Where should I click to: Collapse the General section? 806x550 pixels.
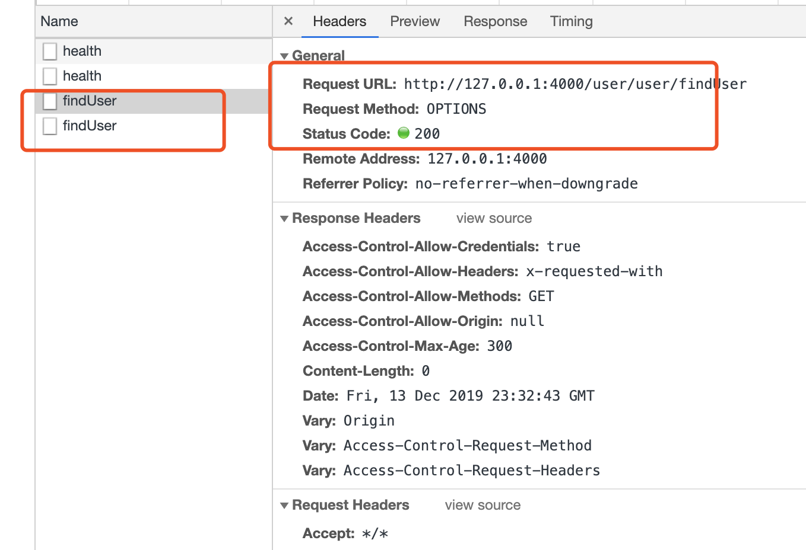pyautogui.click(x=284, y=56)
